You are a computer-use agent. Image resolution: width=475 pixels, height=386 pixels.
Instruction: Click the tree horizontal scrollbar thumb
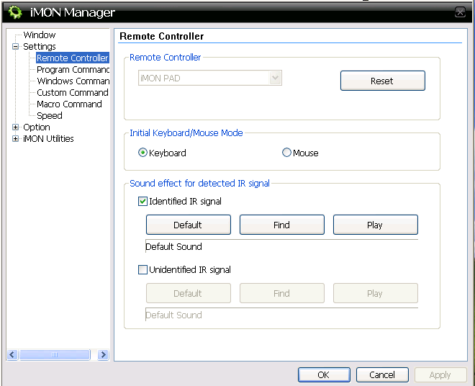[x=55, y=354]
